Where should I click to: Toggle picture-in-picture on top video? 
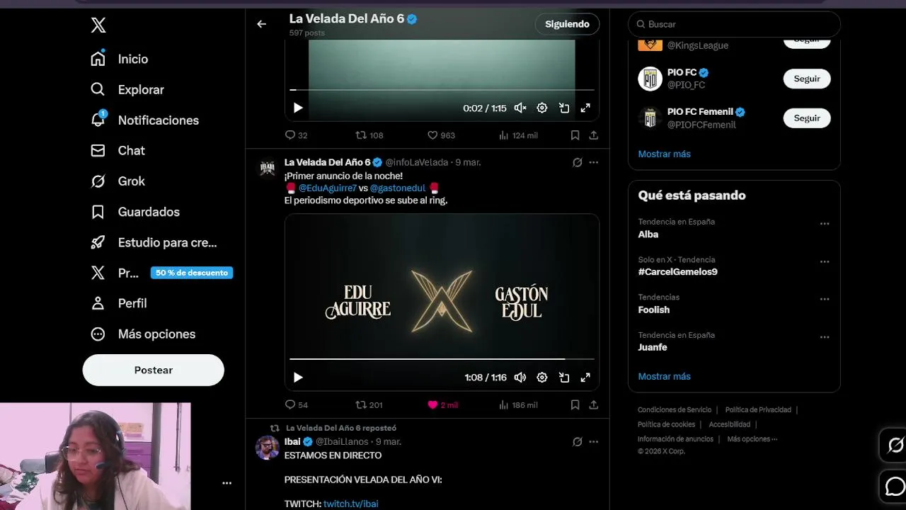pyautogui.click(x=564, y=108)
